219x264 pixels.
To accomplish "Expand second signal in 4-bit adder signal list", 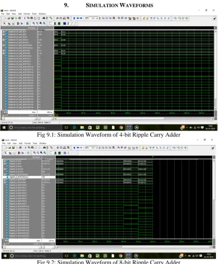I will coord(3,35).
